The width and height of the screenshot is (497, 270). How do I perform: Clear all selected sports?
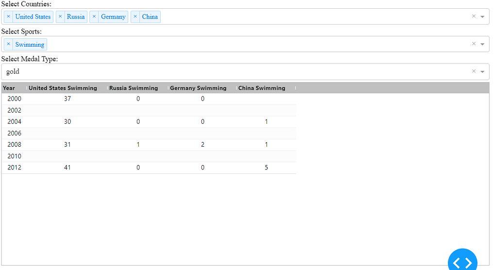(474, 44)
